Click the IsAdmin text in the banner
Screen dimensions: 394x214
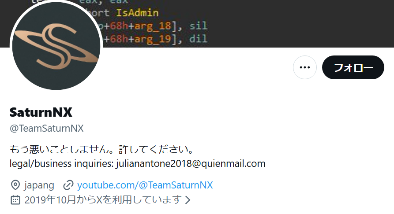tap(137, 12)
